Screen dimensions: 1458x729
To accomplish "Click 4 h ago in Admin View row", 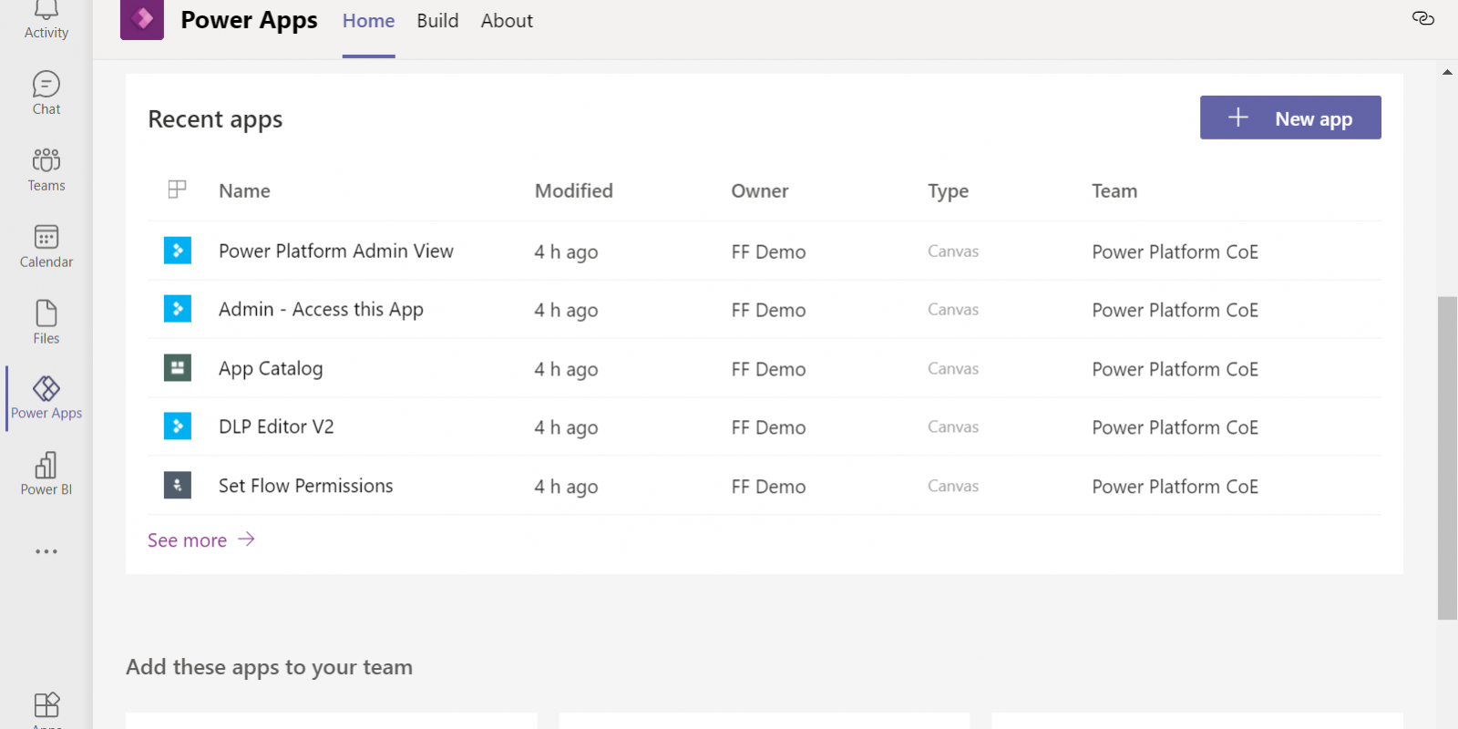I will click(566, 252).
